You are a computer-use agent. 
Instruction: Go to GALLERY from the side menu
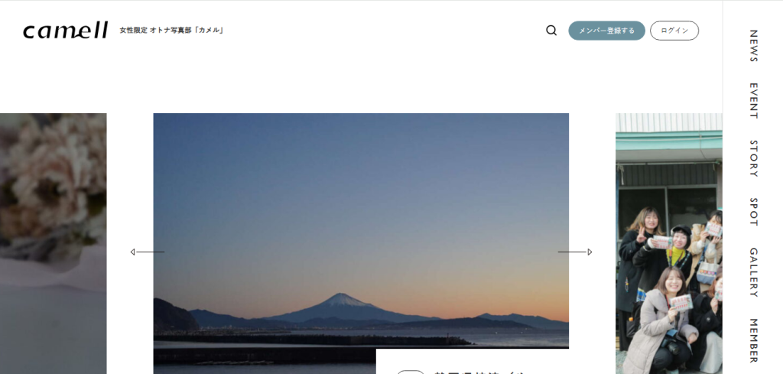pyautogui.click(x=753, y=272)
